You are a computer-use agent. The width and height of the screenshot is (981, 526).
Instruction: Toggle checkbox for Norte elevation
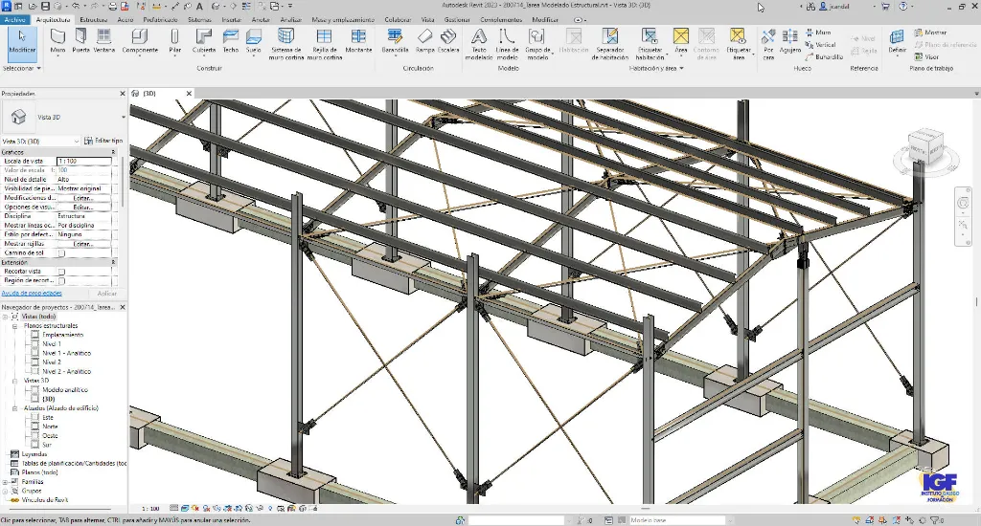35,426
